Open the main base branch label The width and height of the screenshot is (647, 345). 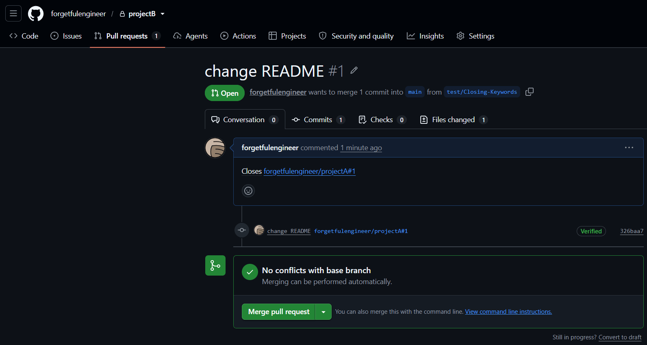415,92
